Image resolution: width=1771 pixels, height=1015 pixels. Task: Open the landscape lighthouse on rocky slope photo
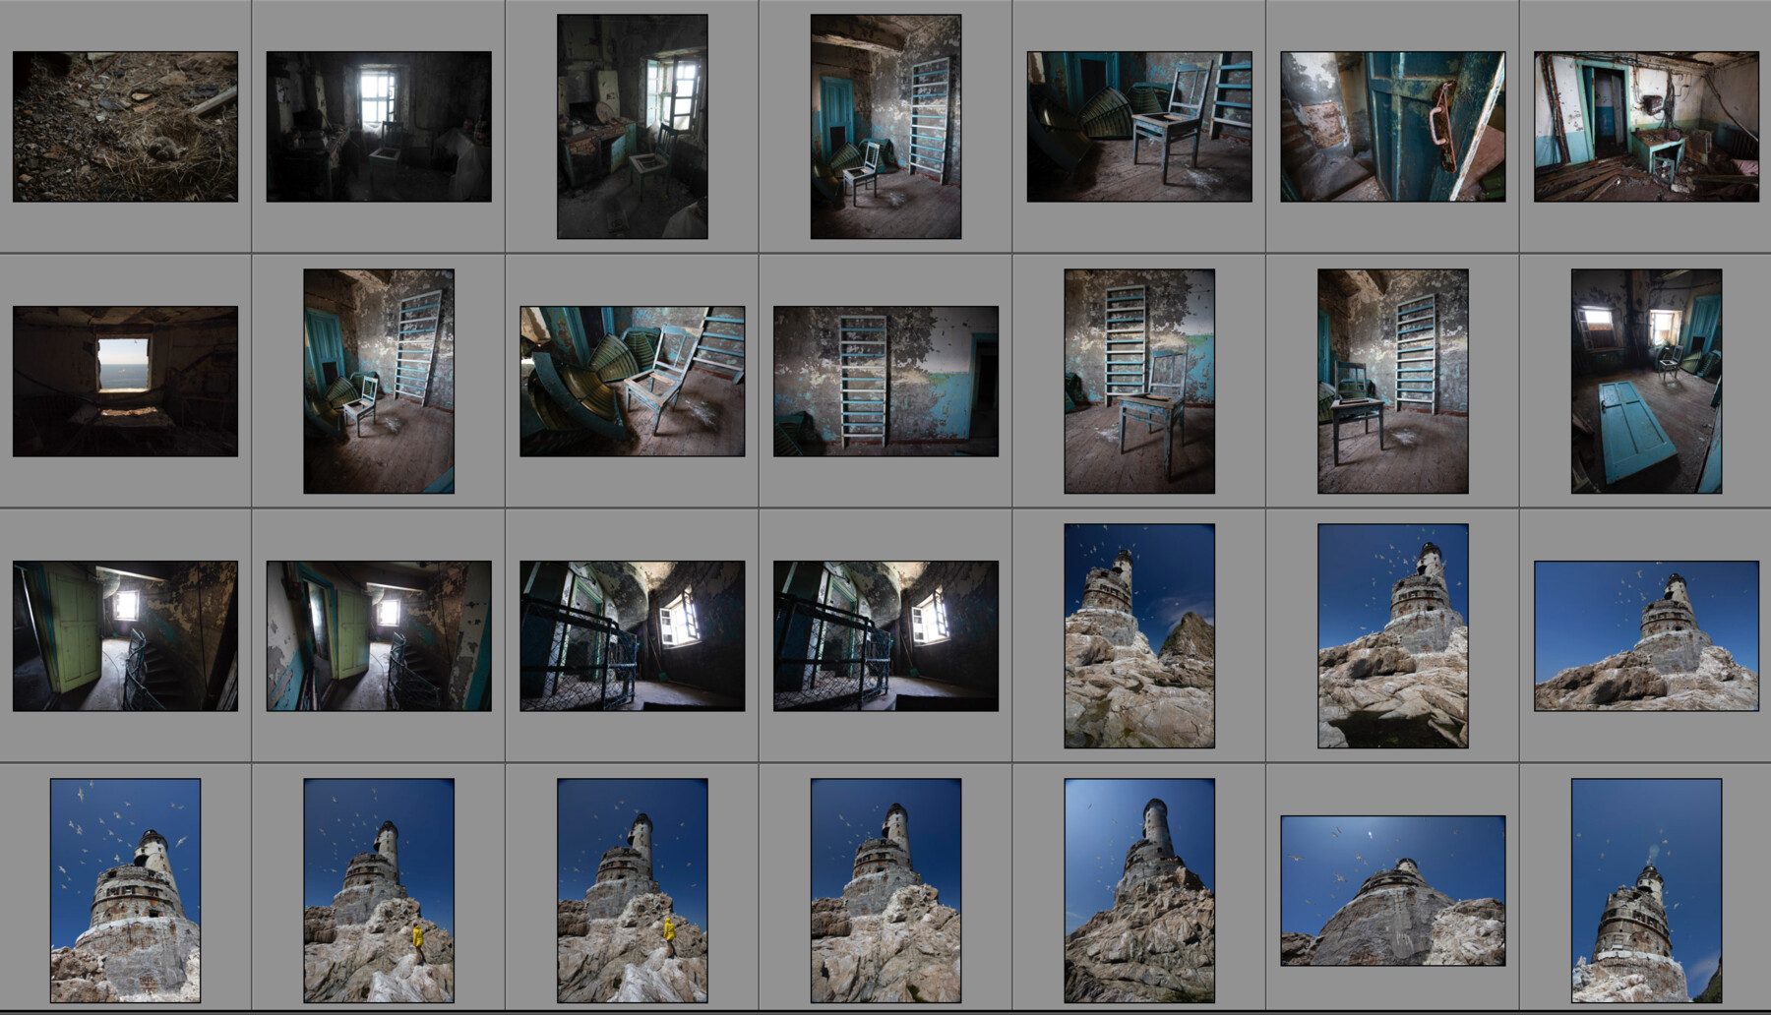[x=1646, y=636]
